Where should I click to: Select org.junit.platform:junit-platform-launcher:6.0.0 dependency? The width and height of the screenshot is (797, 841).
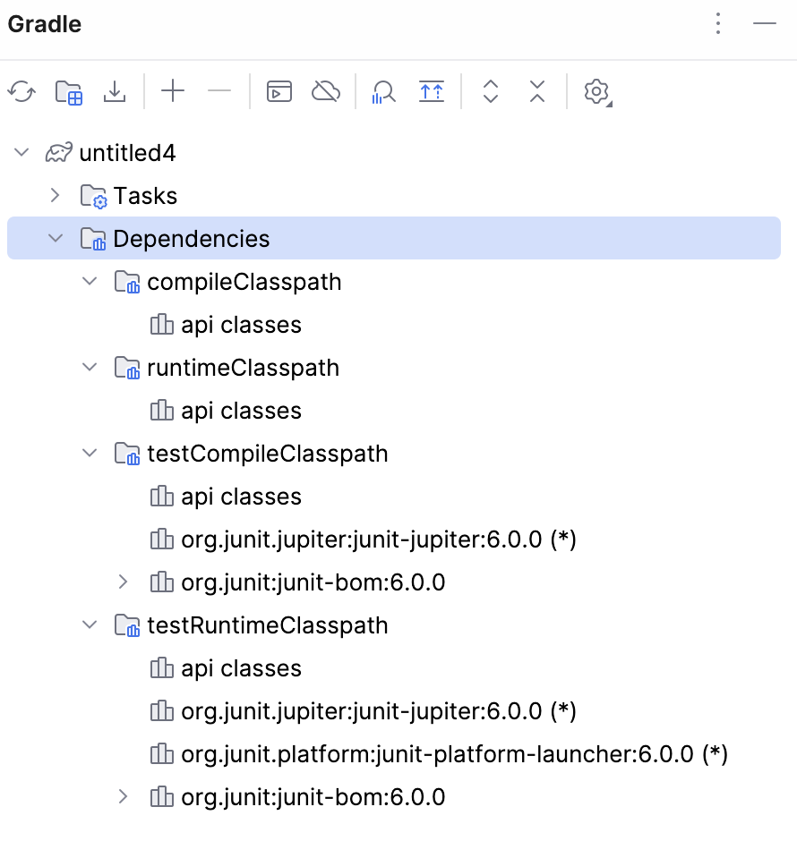(x=394, y=753)
